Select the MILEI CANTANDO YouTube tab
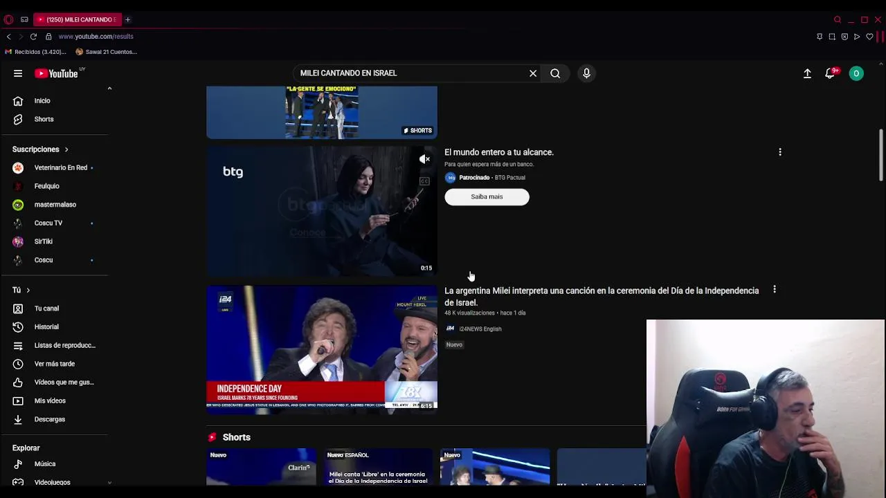Image resolution: width=886 pixels, height=498 pixels. [78, 19]
